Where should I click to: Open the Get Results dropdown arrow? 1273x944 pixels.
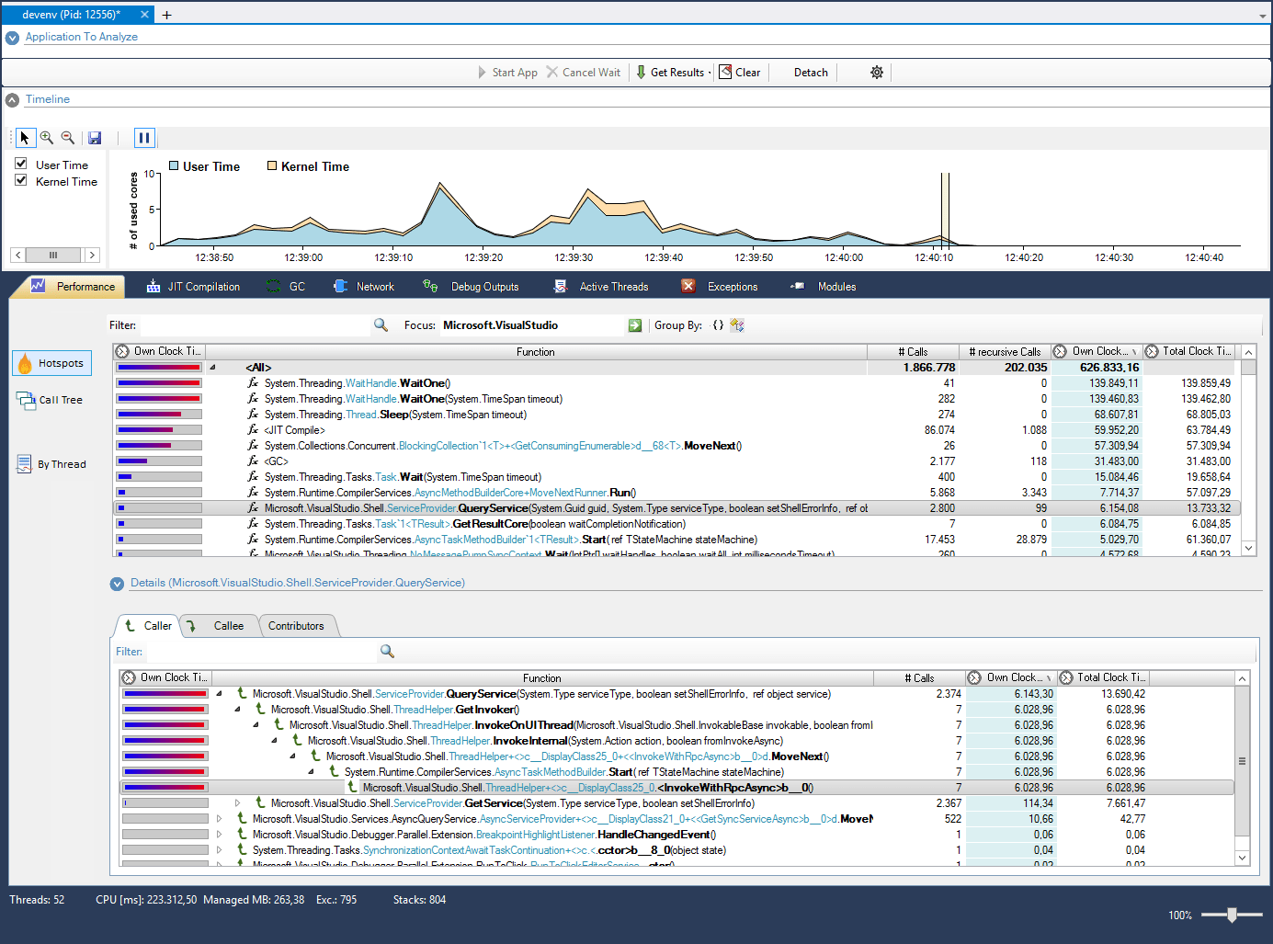(710, 74)
